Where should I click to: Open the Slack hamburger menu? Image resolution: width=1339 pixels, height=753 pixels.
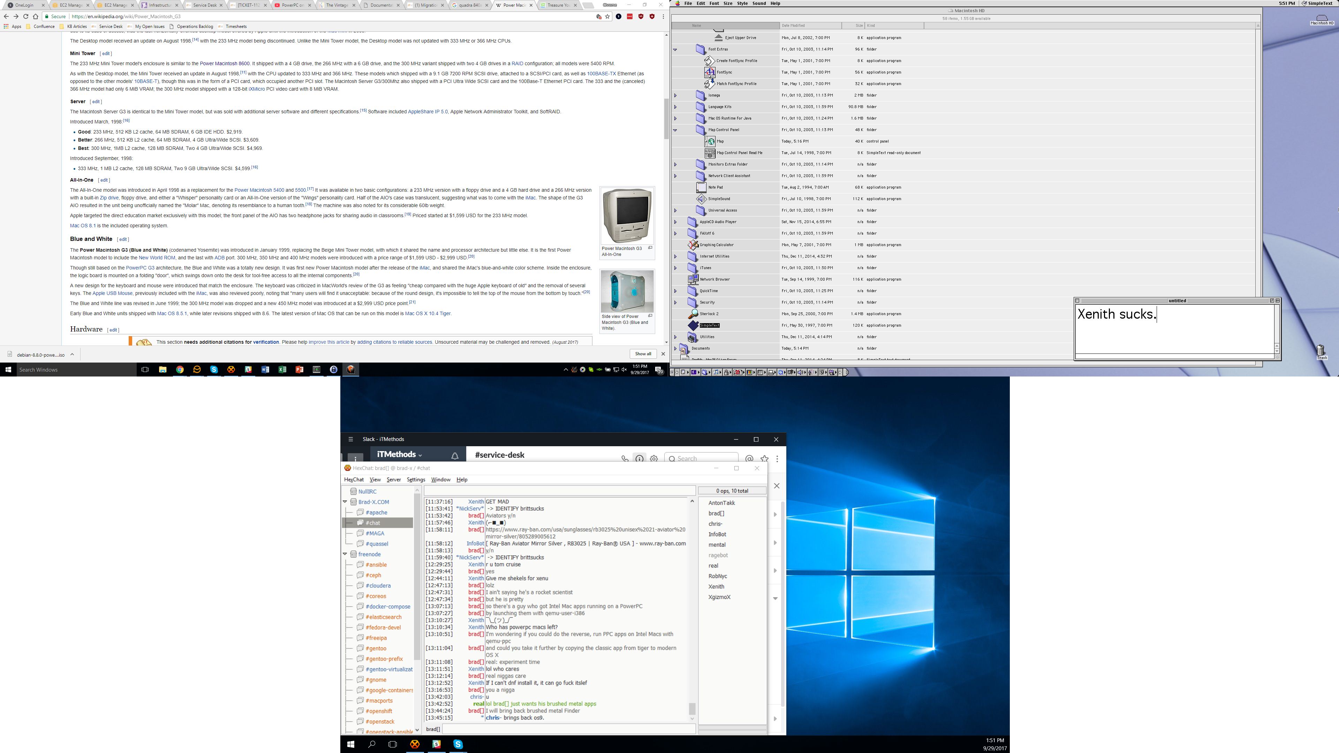(351, 439)
